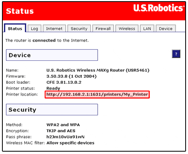Screen dimensions: 188x154
Task: Click Allow specific devices filter value
Action: pyautogui.click(x=70, y=143)
